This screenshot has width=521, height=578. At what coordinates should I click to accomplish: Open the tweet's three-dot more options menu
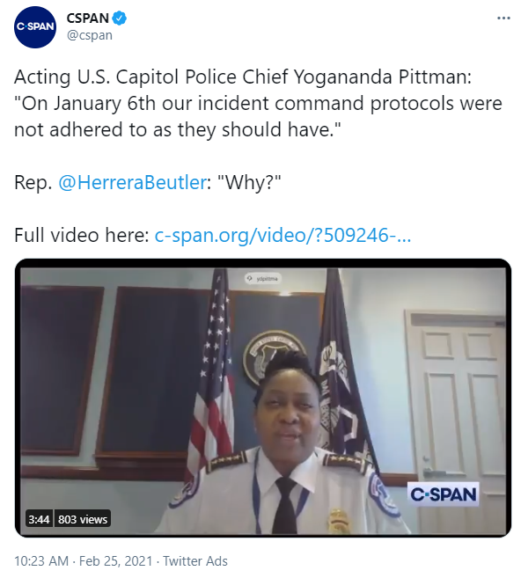pos(503,18)
